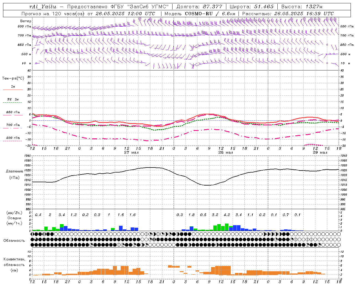355x284 pixels.
Task: Click the 27 мая date label
Action: 131,153
